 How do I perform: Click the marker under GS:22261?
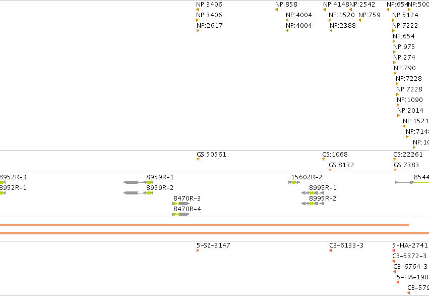pos(395,160)
